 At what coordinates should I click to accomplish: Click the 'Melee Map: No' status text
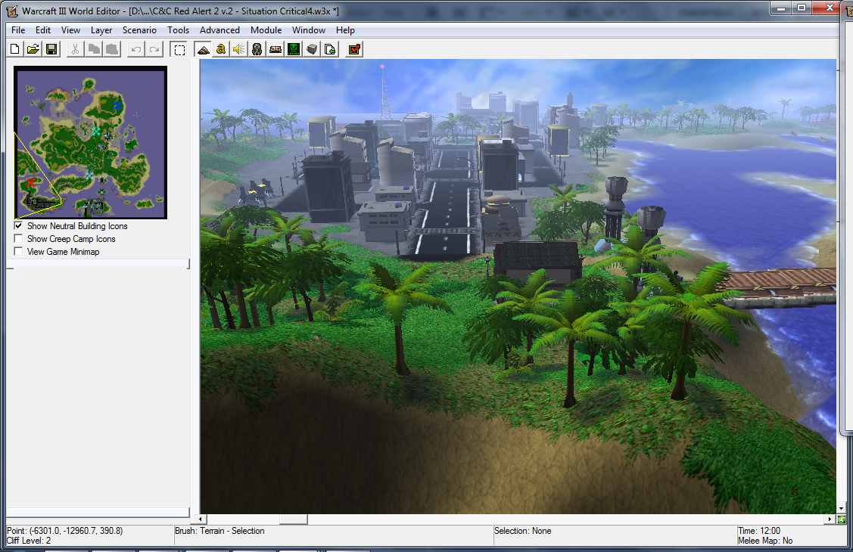tap(765, 541)
